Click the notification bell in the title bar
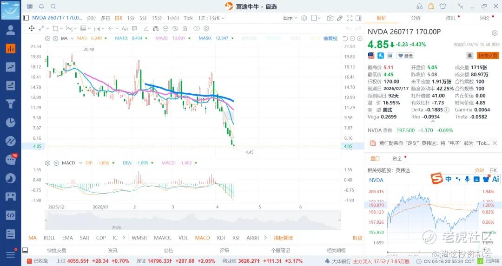Viewport: 502px width, 266px height. [x=41, y=6]
